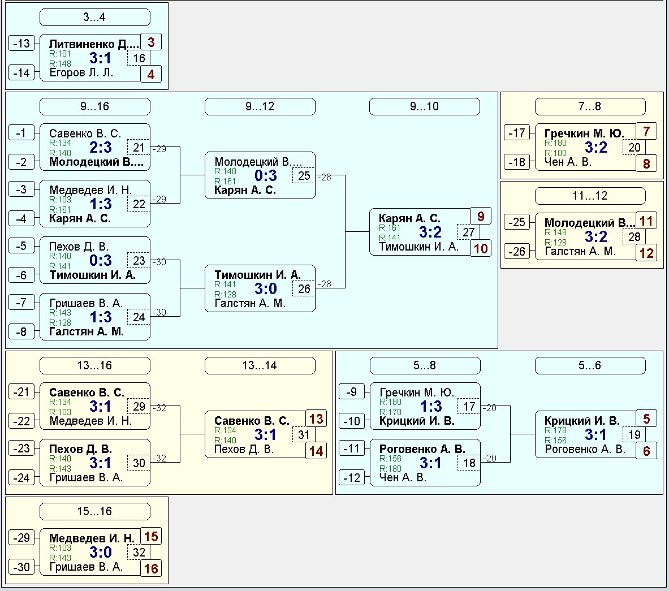The width and height of the screenshot is (669, 591).
Task: Click Тимошкин И. А. in match 26
Action: pyautogui.click(x=257, y=275)
